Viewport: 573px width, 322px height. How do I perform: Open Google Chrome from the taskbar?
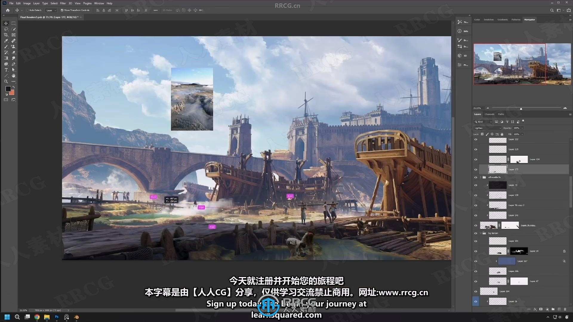point(37,317)
